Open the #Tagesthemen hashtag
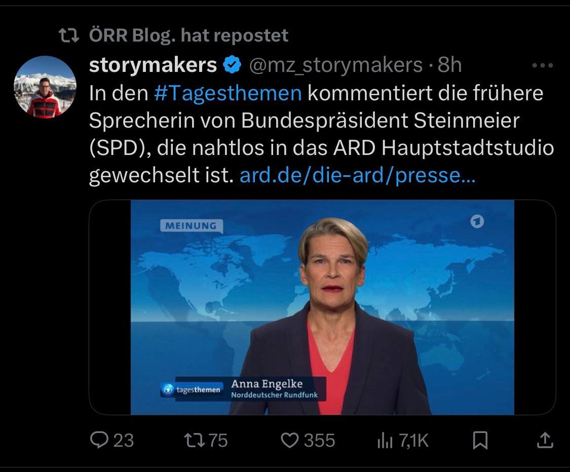570x472 pixels. tap(227, 93)
